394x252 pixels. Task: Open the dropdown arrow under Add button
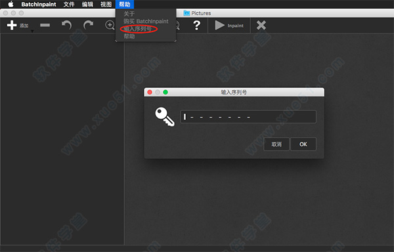[x=32, y=31]
